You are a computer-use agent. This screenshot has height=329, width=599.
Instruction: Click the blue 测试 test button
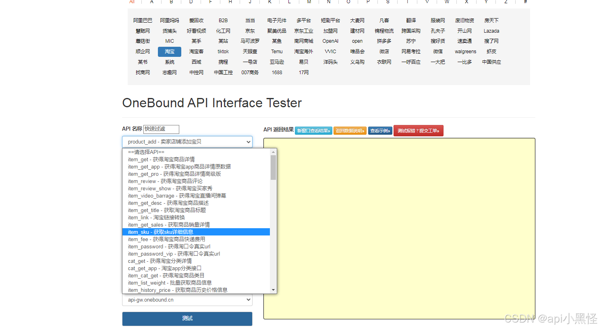point(187,319)
